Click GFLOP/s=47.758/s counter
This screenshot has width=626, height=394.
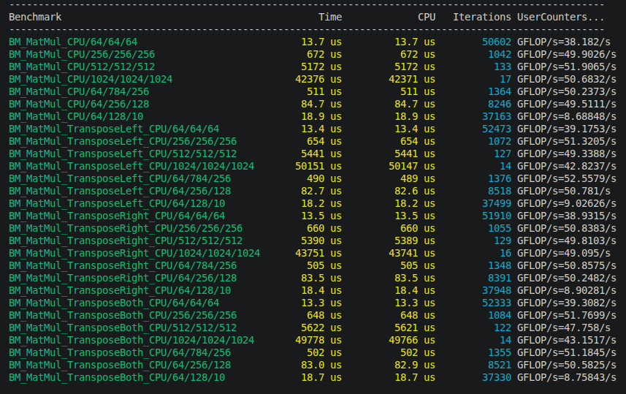(564, 327)
